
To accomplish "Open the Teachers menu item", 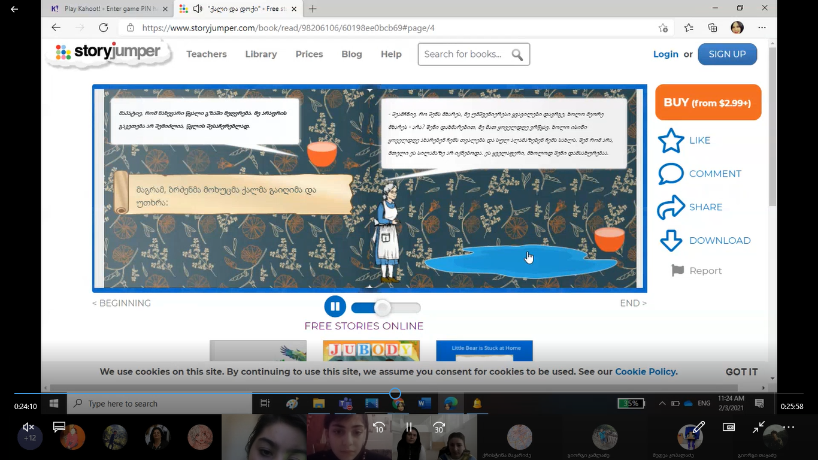I will [207, 54].
